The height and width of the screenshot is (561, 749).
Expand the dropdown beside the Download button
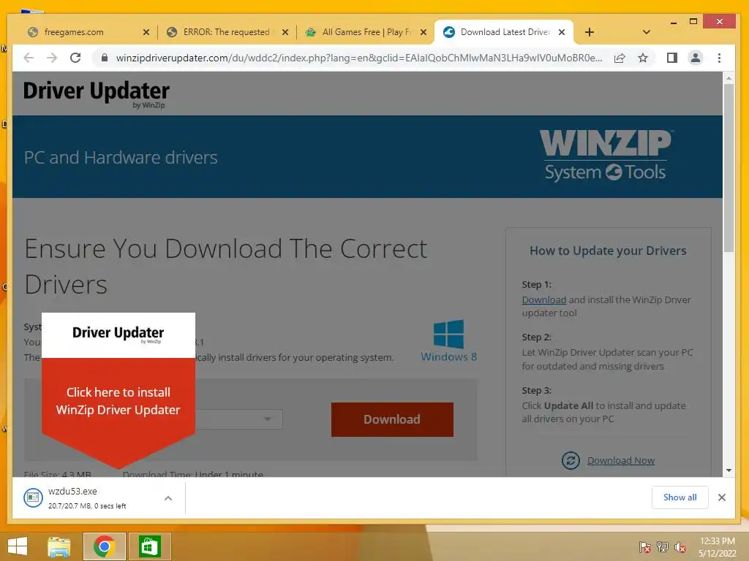pos(268,419)
